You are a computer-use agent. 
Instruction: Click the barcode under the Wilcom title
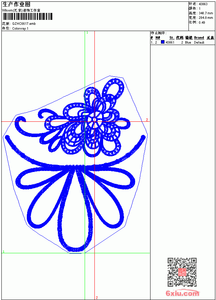(27, 16)
